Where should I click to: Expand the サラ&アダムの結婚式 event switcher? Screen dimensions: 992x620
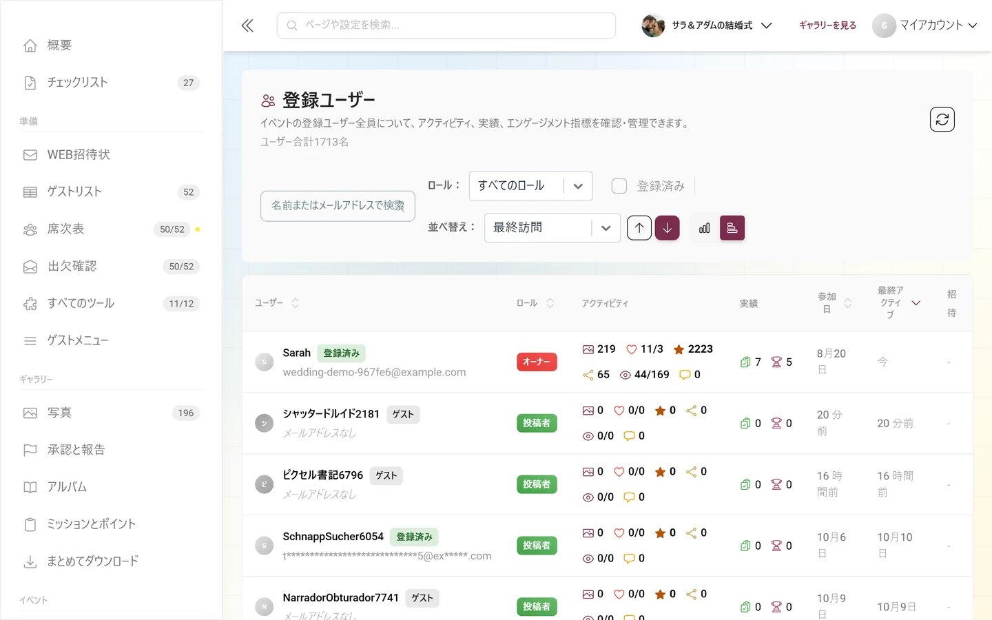point(707,25)
